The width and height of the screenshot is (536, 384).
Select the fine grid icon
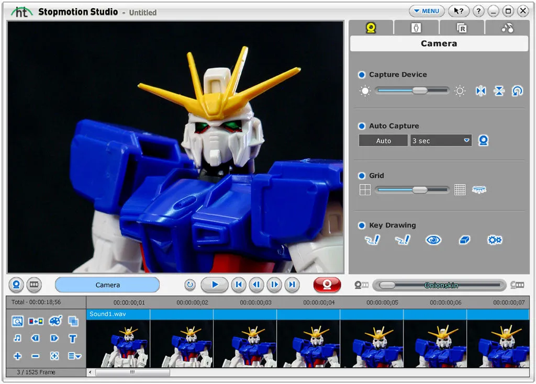tap(460, 189)
